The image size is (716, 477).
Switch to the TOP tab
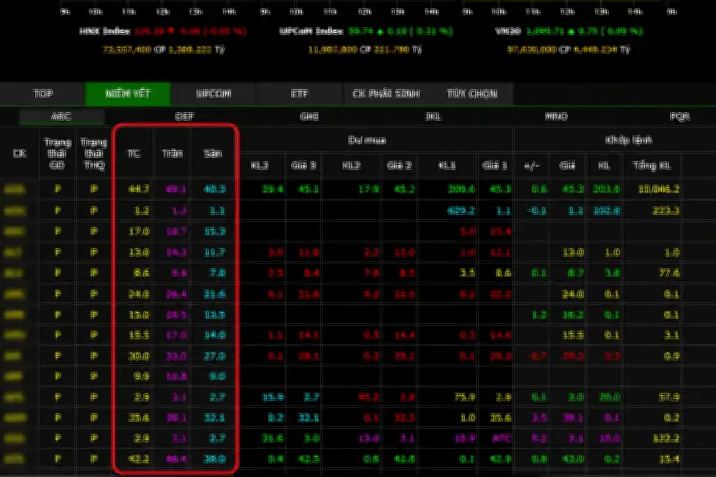(43, 94)
